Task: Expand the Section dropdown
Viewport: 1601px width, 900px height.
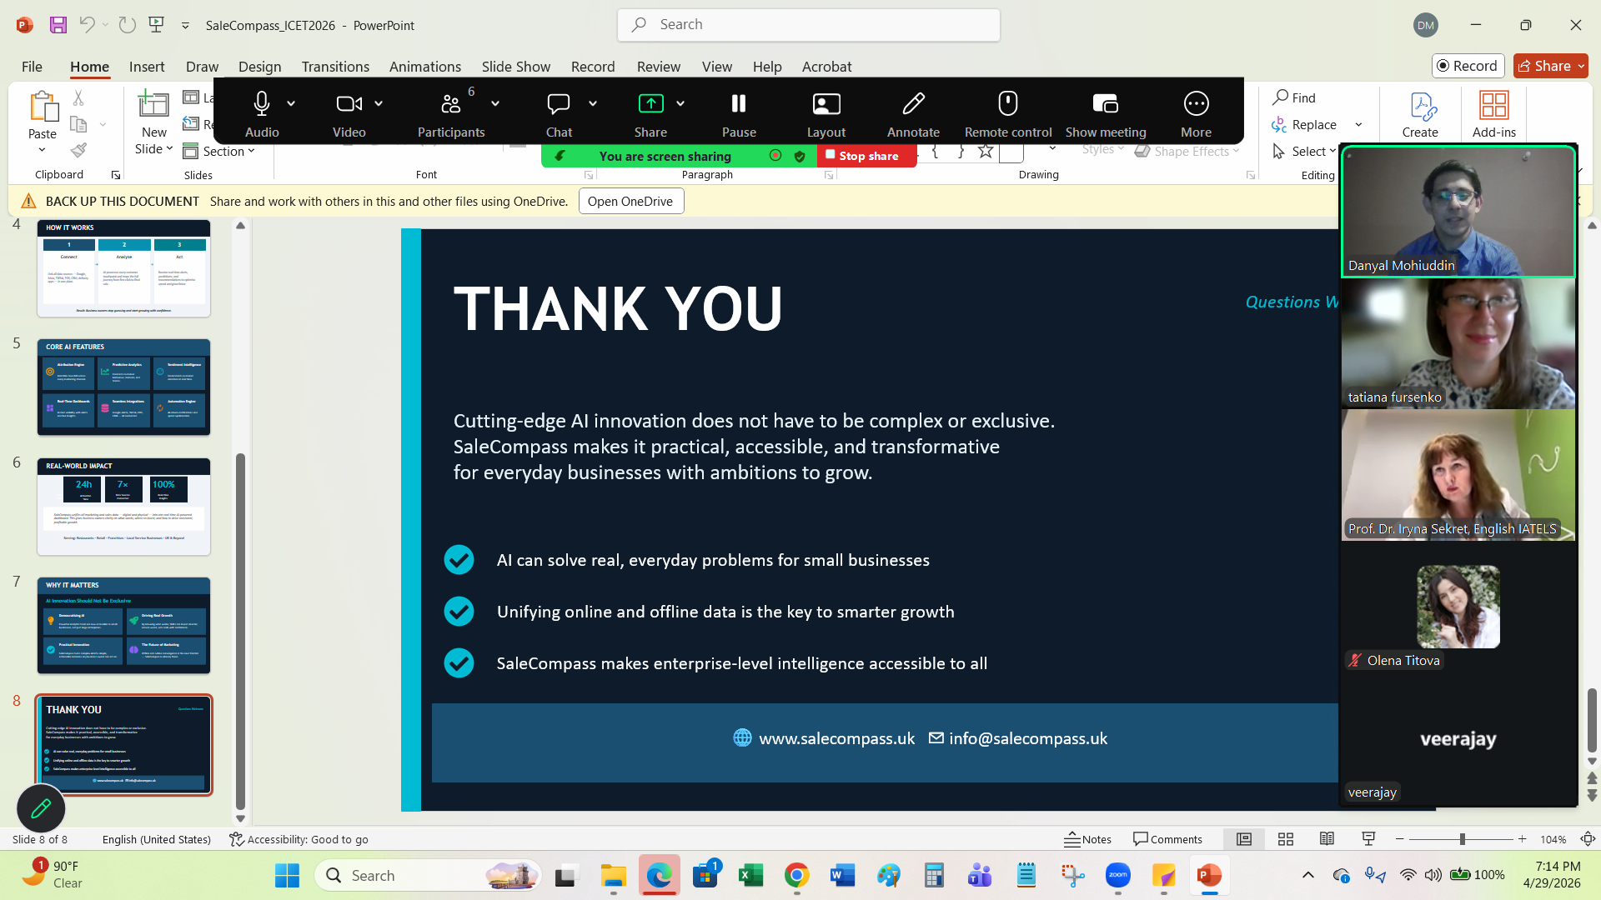Action: [219, 151]
